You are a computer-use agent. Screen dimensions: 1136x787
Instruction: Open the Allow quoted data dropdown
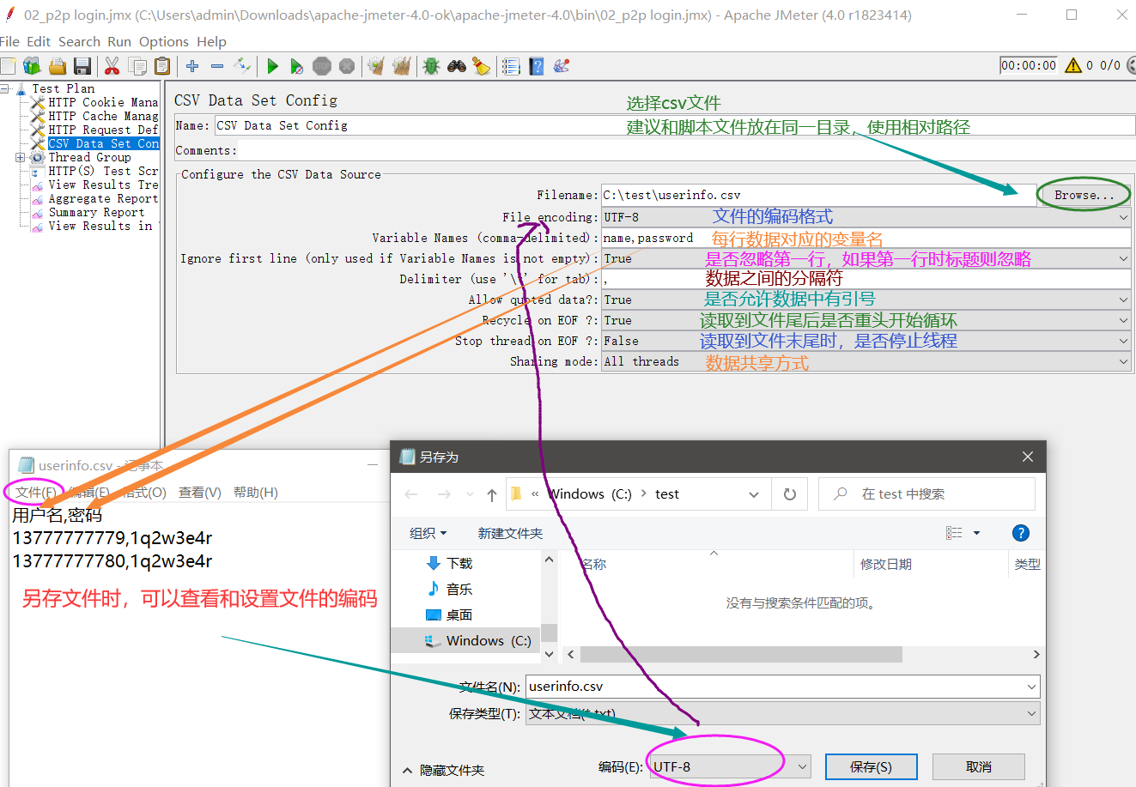(x=1124, y=300)
